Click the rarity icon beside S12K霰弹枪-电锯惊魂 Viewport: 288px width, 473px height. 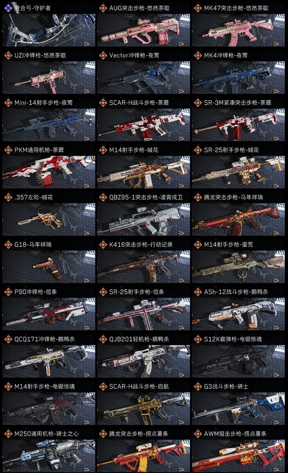[x=198, y=339]
